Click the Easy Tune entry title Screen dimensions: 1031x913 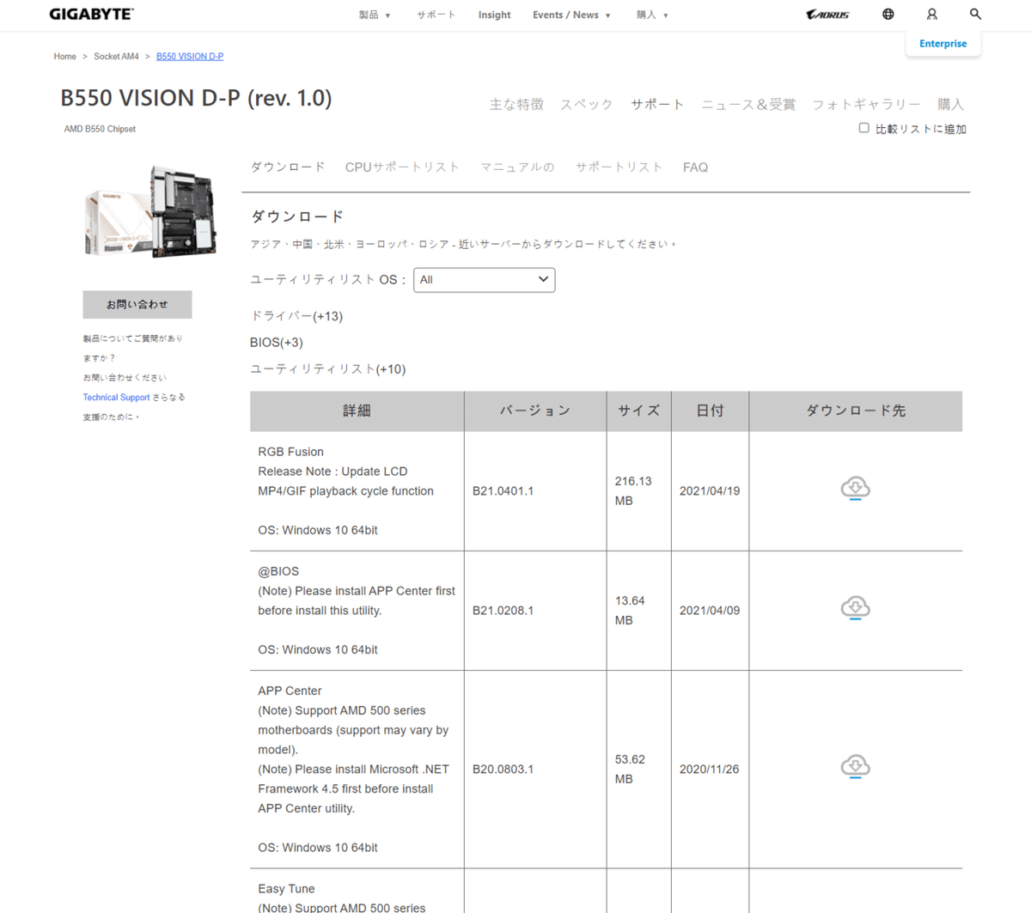tap(286, 889)
